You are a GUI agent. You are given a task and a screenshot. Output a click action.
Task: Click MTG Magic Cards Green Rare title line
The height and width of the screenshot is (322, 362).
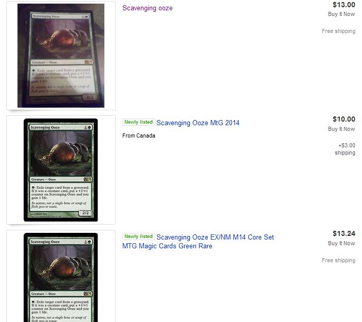pyautogui.click(x=167, y=246)
